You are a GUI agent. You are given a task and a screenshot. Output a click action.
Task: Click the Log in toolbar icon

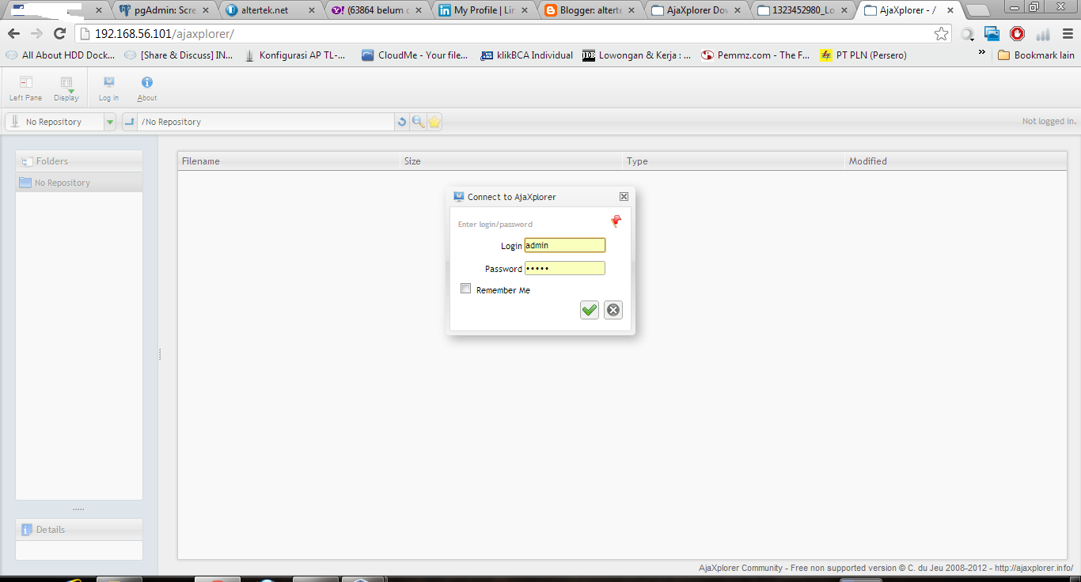pyautogui.click(x=108, y=89)
